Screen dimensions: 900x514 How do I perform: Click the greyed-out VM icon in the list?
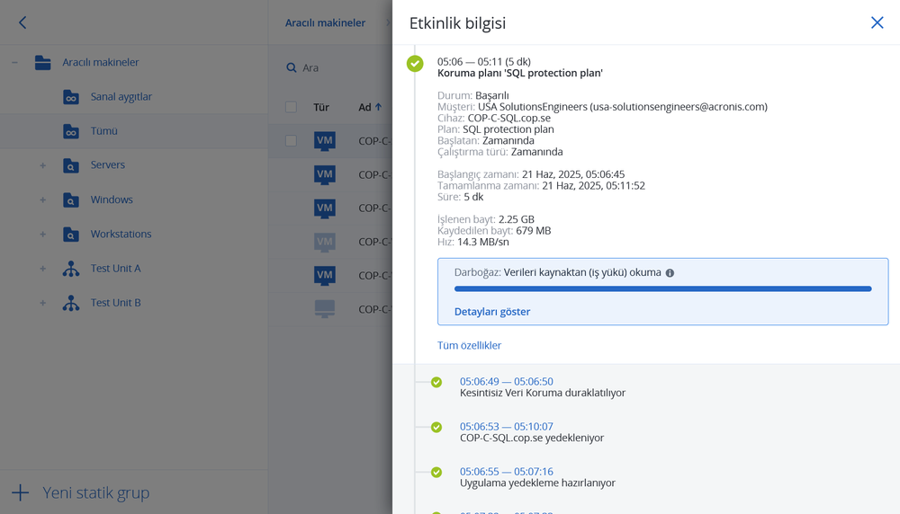point(325,242)
